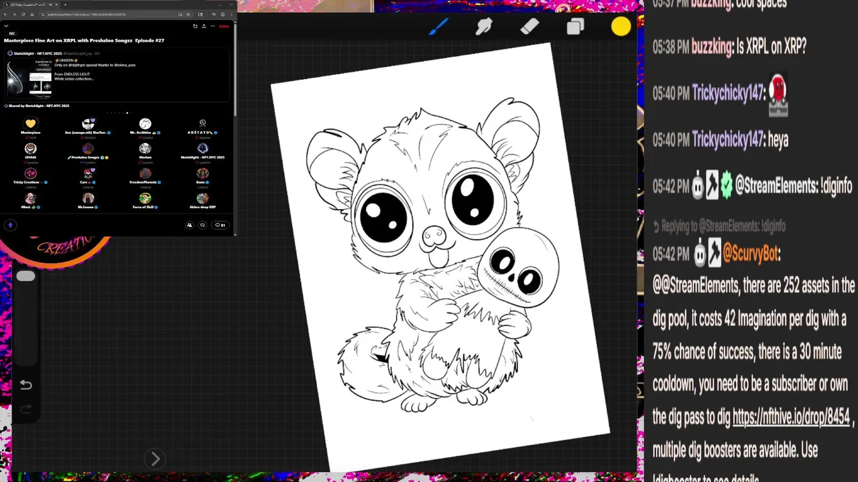The width and height of the screenshot is (858, 482).
Task: Bookmark this page with the star icon
Action: [188, 14]
